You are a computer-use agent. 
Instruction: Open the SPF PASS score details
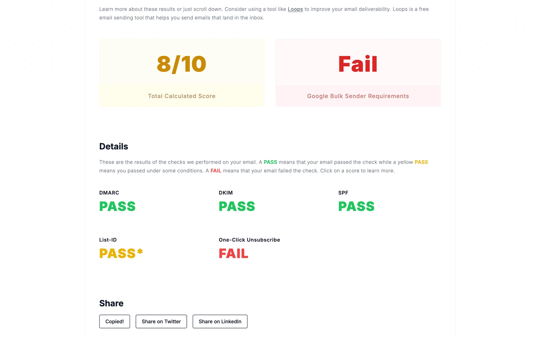coord(356,206)
